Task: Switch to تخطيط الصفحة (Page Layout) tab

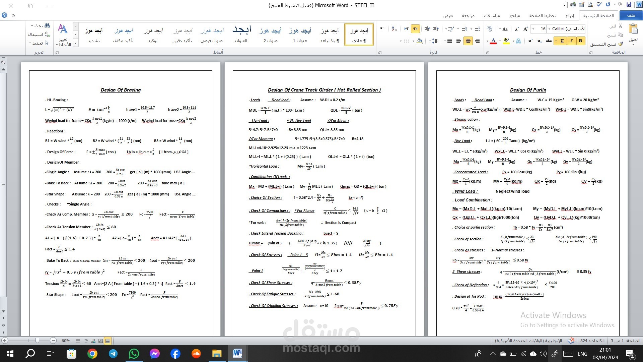Action: tap(543, 15)
